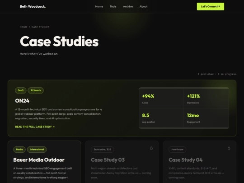
Task: Click the Case Study 03 title
Action: (x=108, y=160)
